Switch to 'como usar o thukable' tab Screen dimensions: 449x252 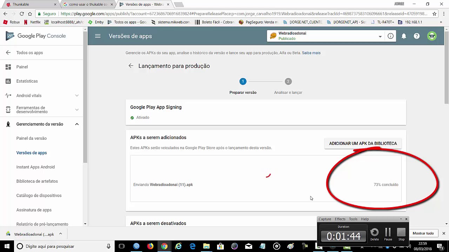click(88, 4)
